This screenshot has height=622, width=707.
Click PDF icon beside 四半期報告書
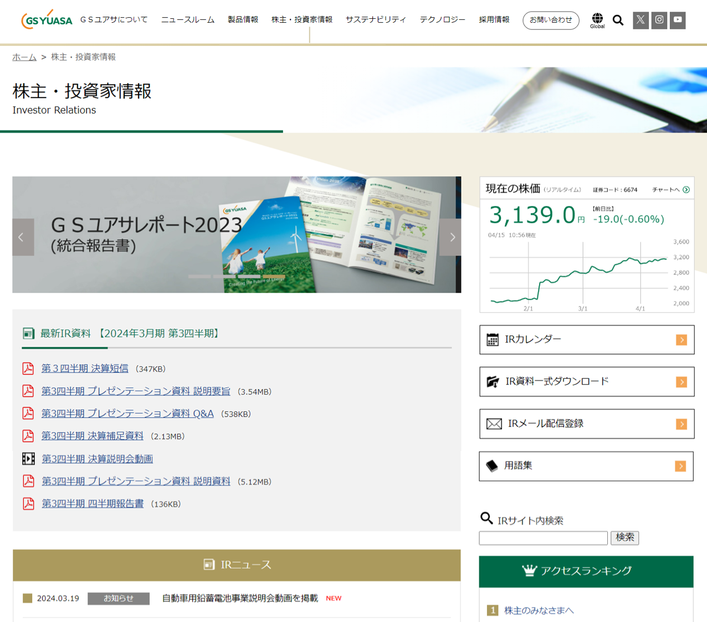28,504
